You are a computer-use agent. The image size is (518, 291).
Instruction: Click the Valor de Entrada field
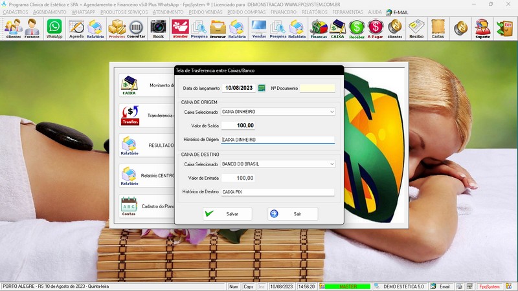238,178
